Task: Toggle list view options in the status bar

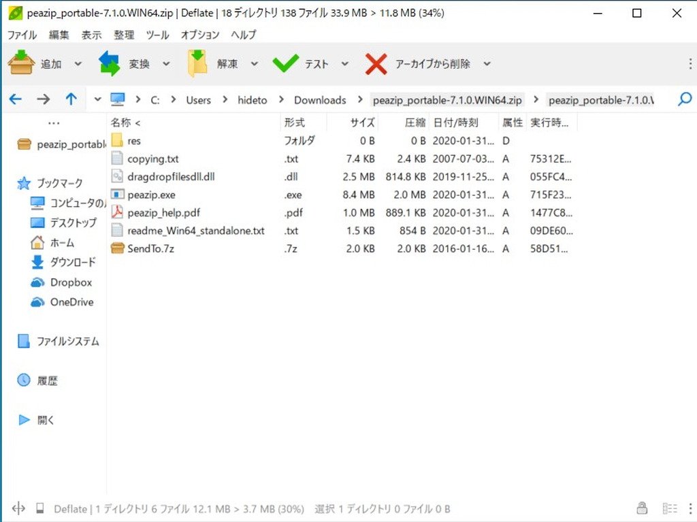Action: coord(670,508)
